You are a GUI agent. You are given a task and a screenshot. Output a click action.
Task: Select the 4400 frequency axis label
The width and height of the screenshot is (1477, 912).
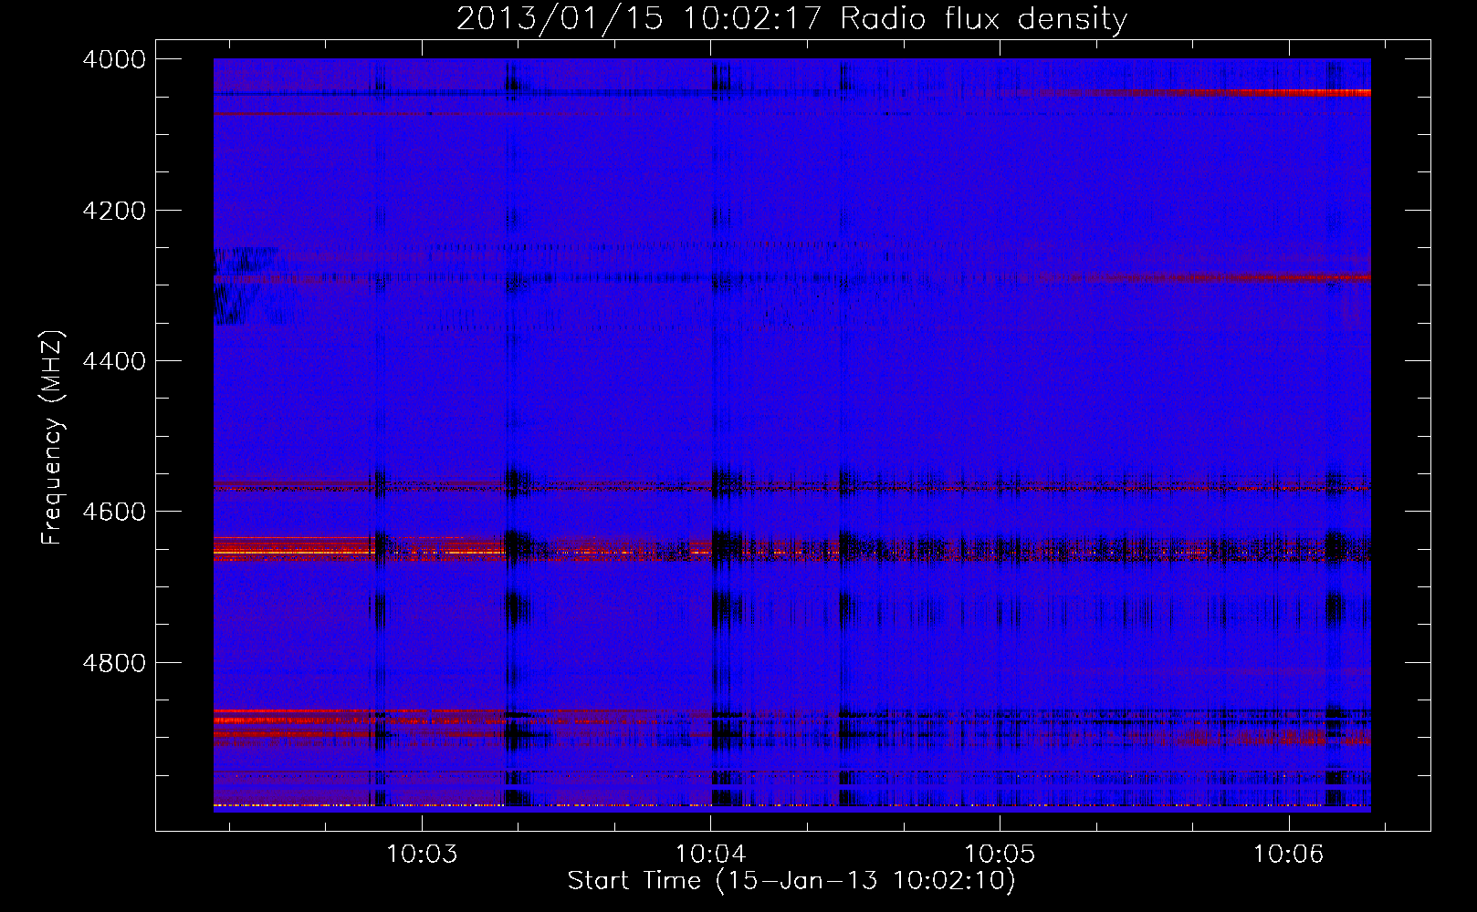pyautogui.click(x=114, y=361)
